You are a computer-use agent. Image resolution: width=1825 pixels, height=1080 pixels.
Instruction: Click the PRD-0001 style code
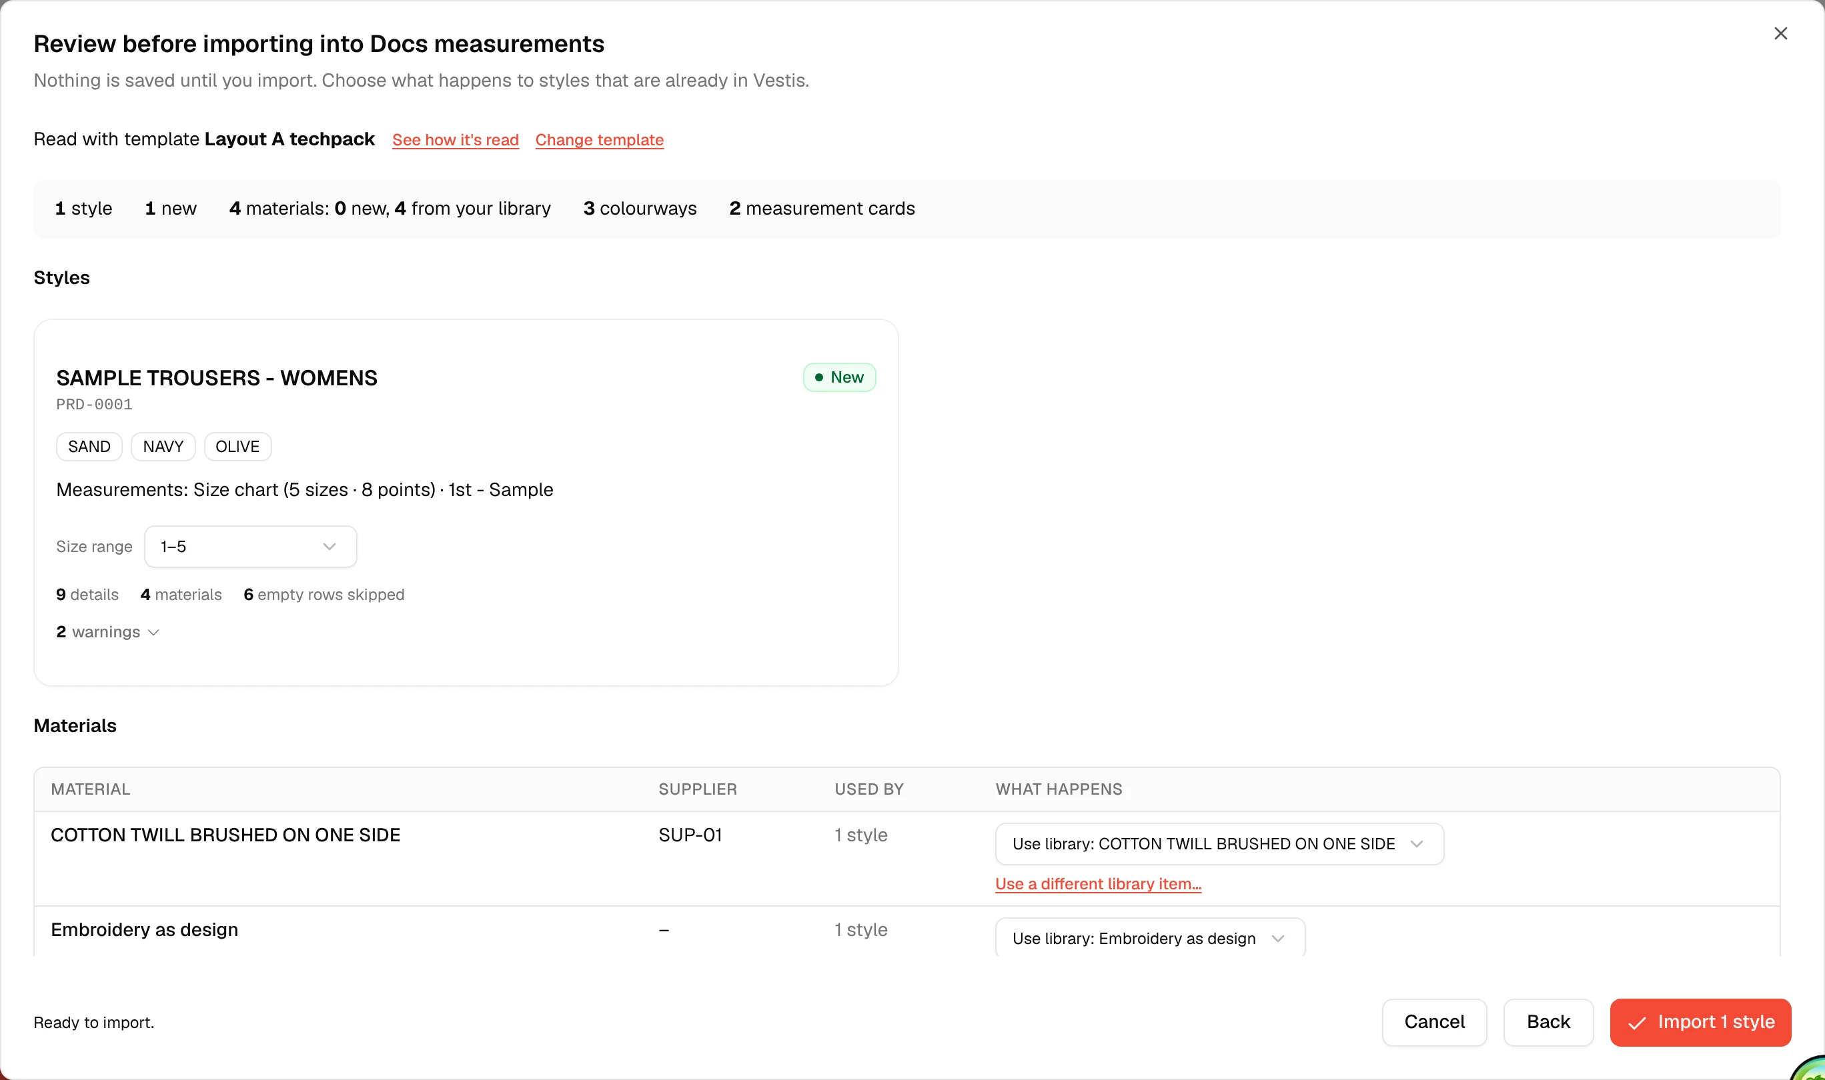(x=94, y=405)
